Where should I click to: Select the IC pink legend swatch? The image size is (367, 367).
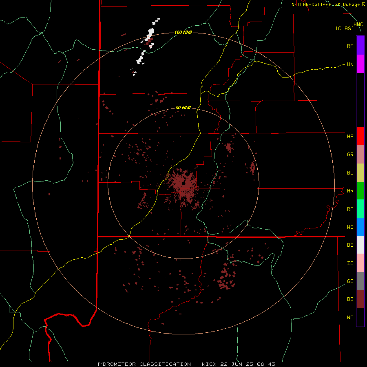pos(360,263)
